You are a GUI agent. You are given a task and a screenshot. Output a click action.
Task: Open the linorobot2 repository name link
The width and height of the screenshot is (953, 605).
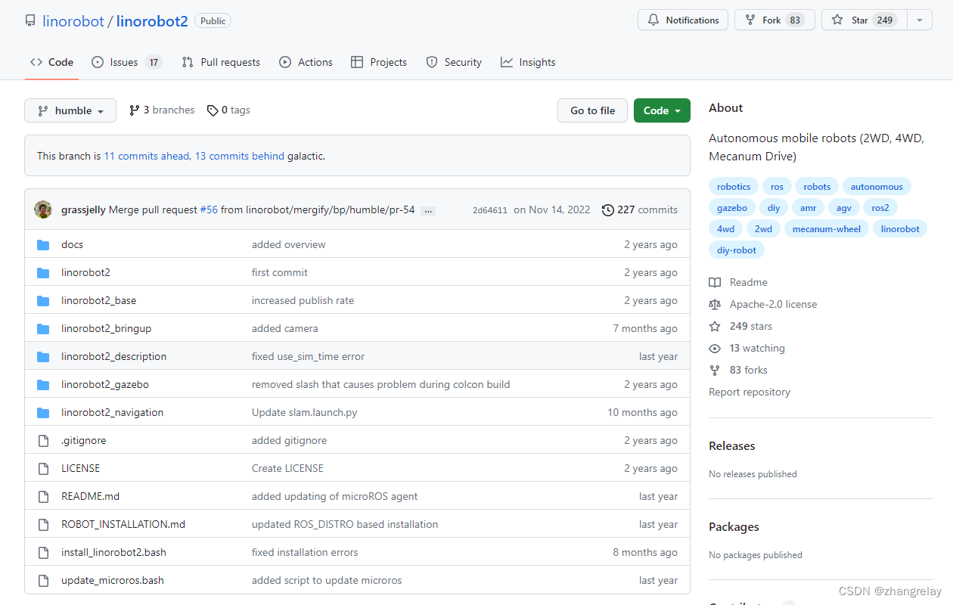tap(152, 21)
